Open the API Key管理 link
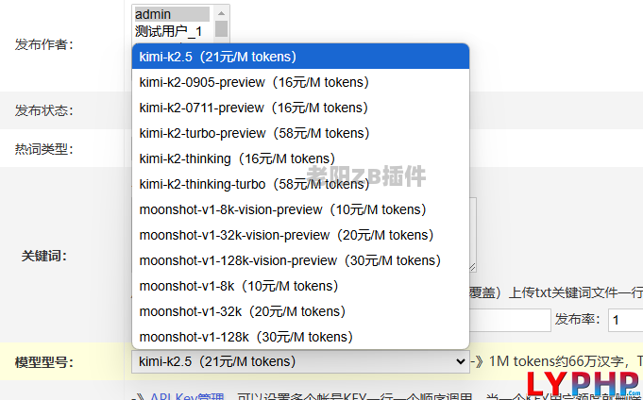 (186, 397)
